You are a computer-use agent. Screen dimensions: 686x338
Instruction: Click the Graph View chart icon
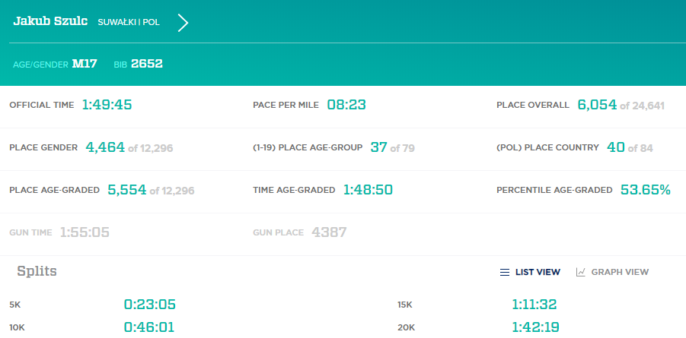pos(581,272)
